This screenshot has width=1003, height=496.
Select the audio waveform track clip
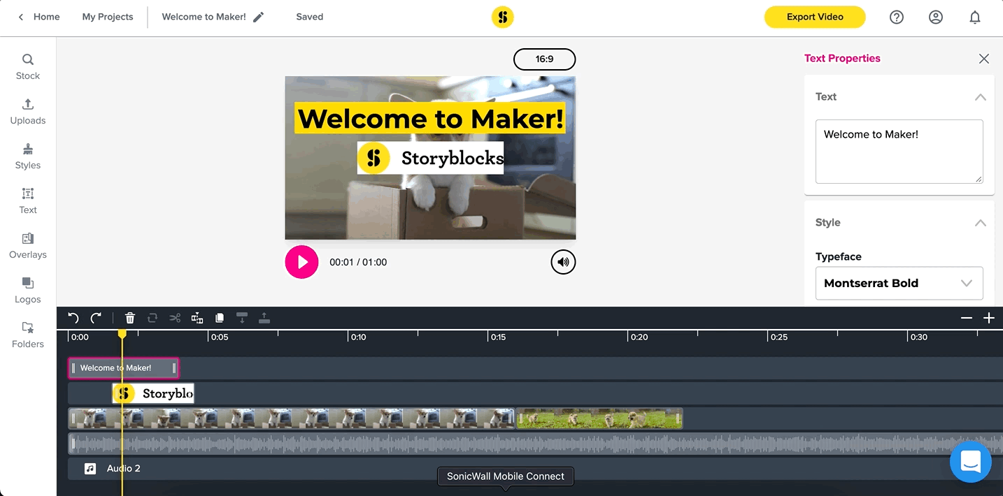tap(535, 444)
